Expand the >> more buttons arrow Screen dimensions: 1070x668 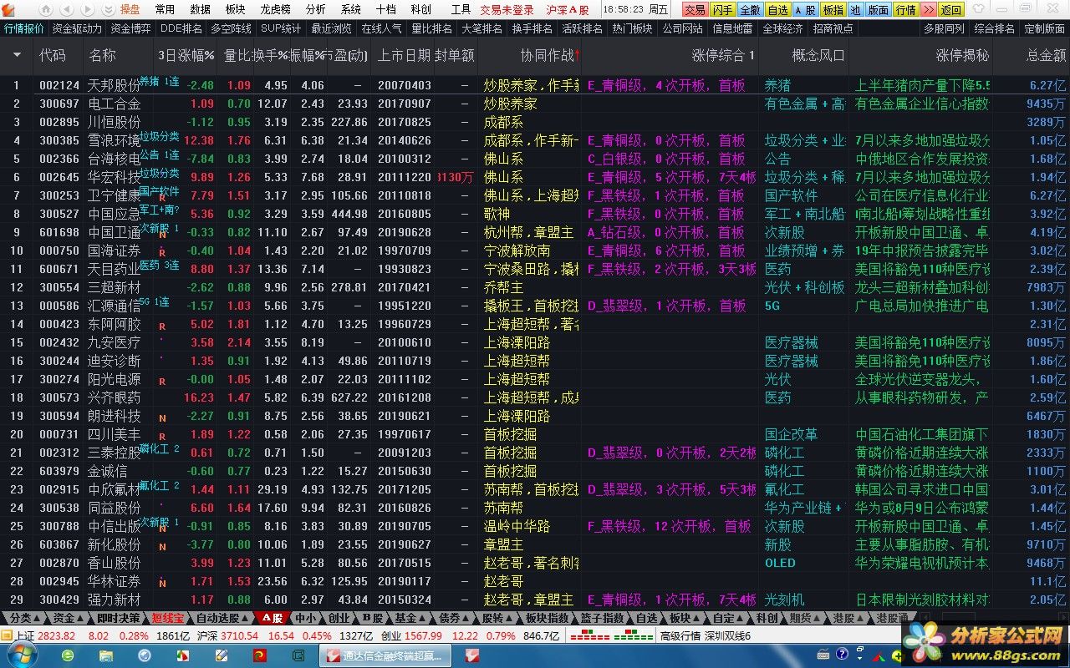point(928,10)
